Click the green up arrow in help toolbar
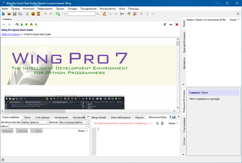Viewport: 242px width, 163px height. click(x=22, y=24)
